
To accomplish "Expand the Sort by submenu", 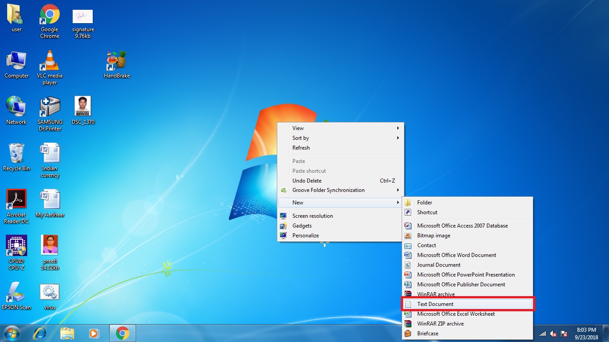I will tap(340, 138).
